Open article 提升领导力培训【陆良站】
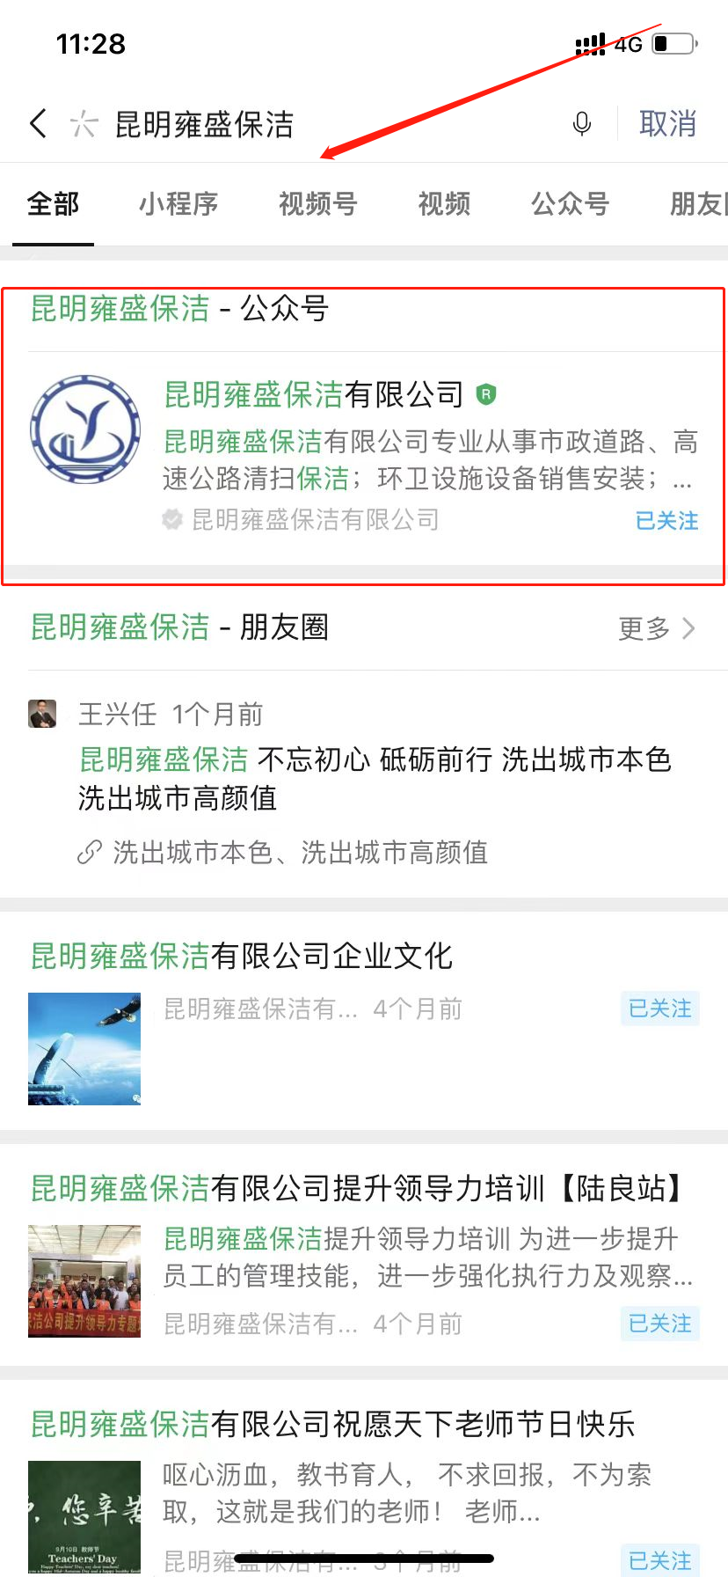Viewport: 728px width, 1577px height. [357, 1188]
